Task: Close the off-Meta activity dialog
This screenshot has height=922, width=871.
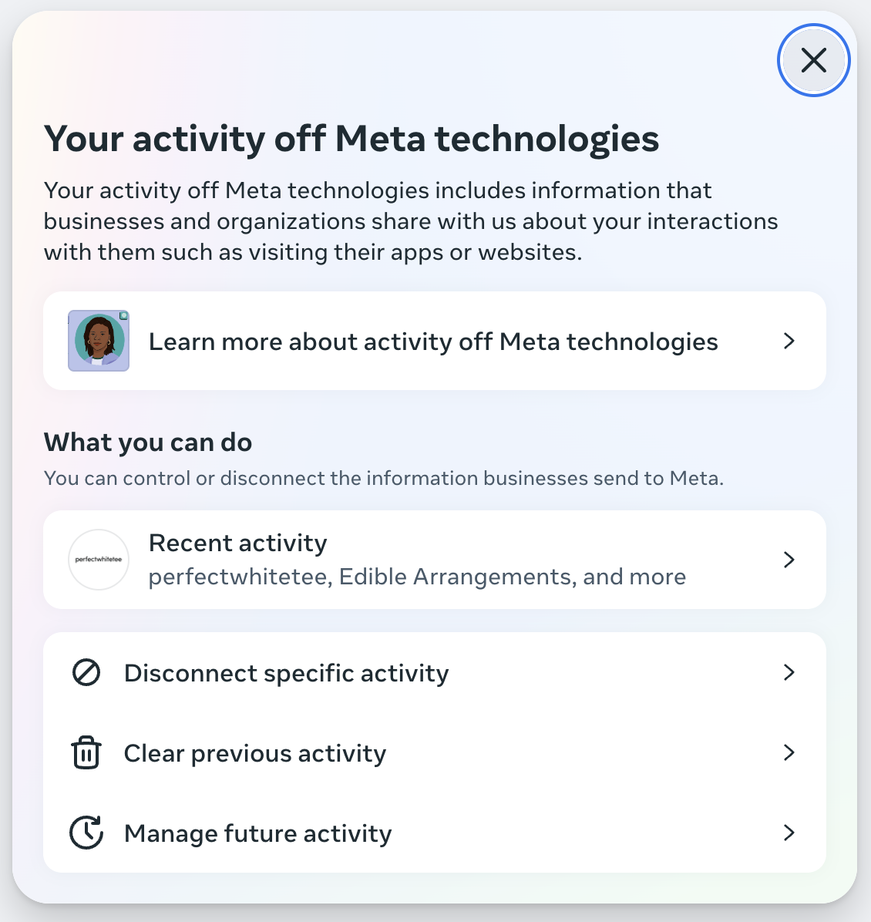Action: 813,60
